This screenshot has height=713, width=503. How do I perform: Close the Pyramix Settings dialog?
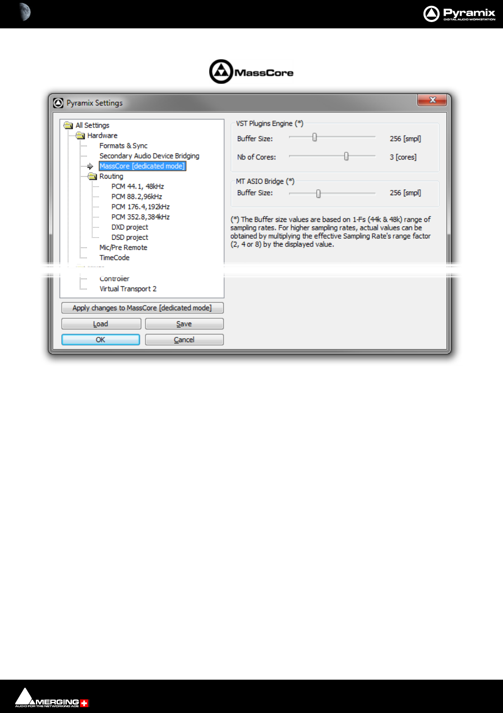[x=432, y=100]
